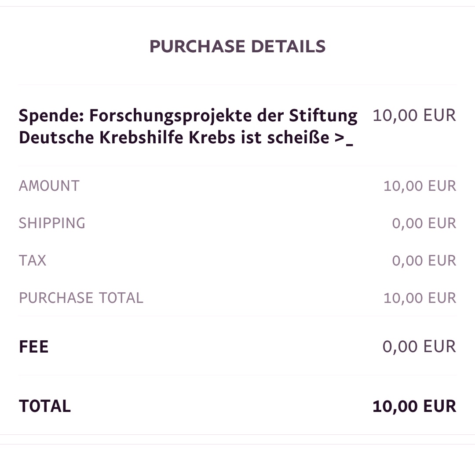This screenshot has width=475, height=455.
Task: Click the phrase Krebs ist scheiße
Action: pos(259,138)
